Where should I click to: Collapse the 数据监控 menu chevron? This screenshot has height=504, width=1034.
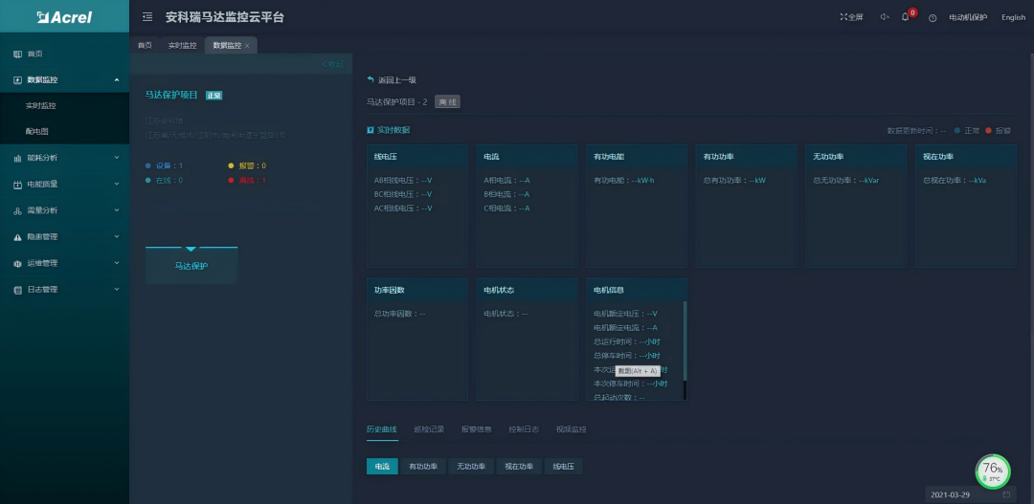pyautogui.click(x=117, y=79)
